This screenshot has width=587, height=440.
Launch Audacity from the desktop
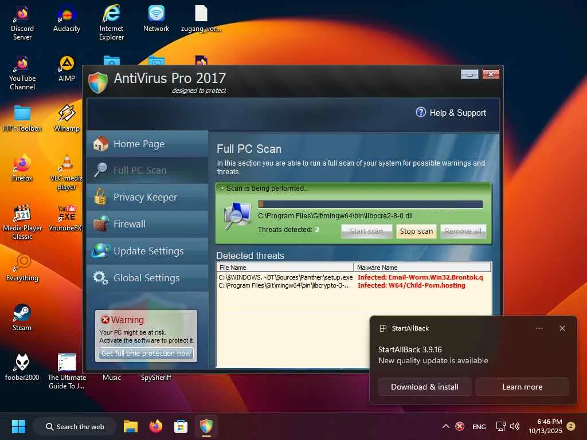pyautogui.click(x=66, y=19)
